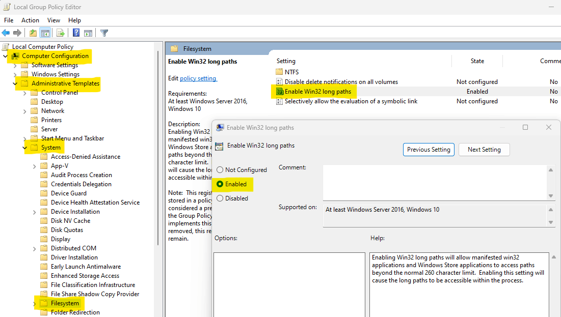Click the Filter funnel toolbar icon
Viewport: 561px width, 317px height.
[x=104, y=33]
